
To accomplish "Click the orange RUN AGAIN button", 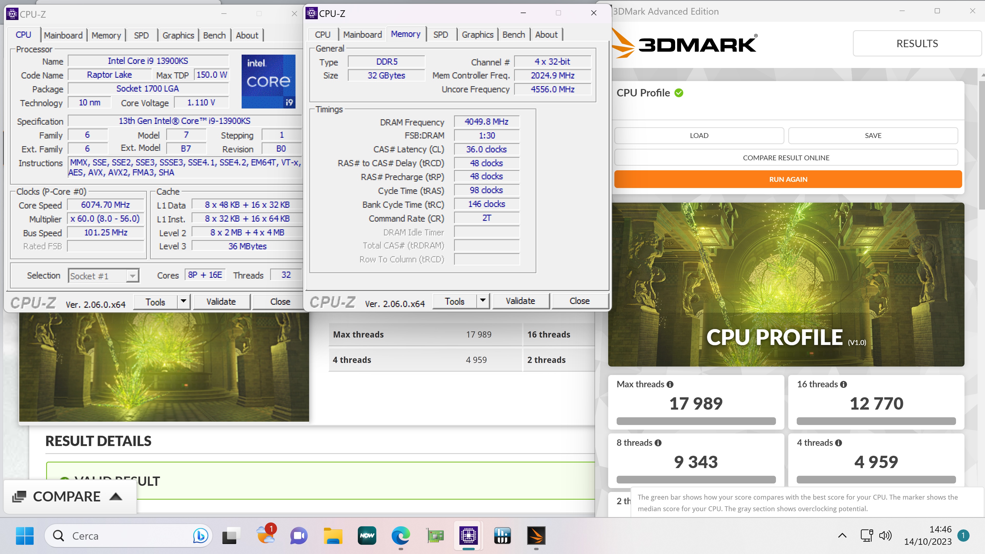I will tap(788, 179).
